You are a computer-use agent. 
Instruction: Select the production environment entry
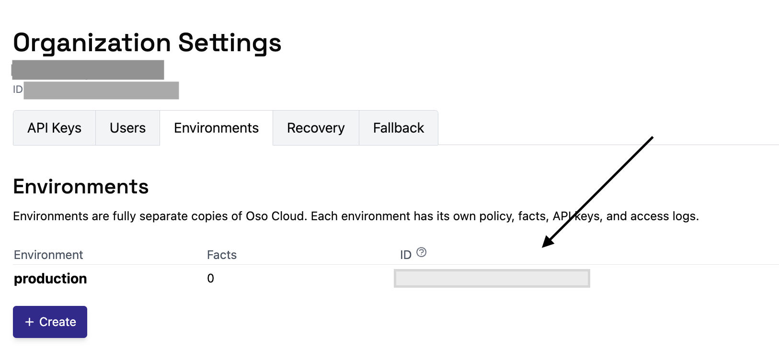[x=50, y=279]
